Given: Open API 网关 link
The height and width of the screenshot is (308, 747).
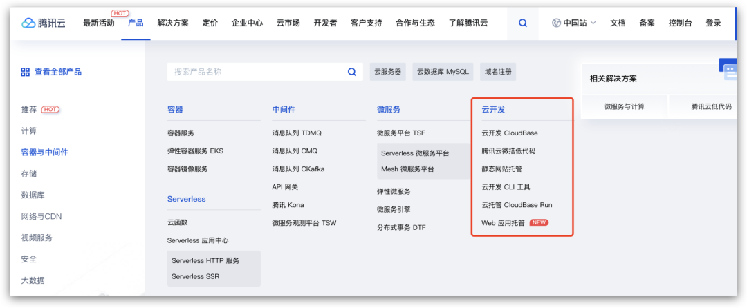Looking at the screenshot, I should coord(285,186).
